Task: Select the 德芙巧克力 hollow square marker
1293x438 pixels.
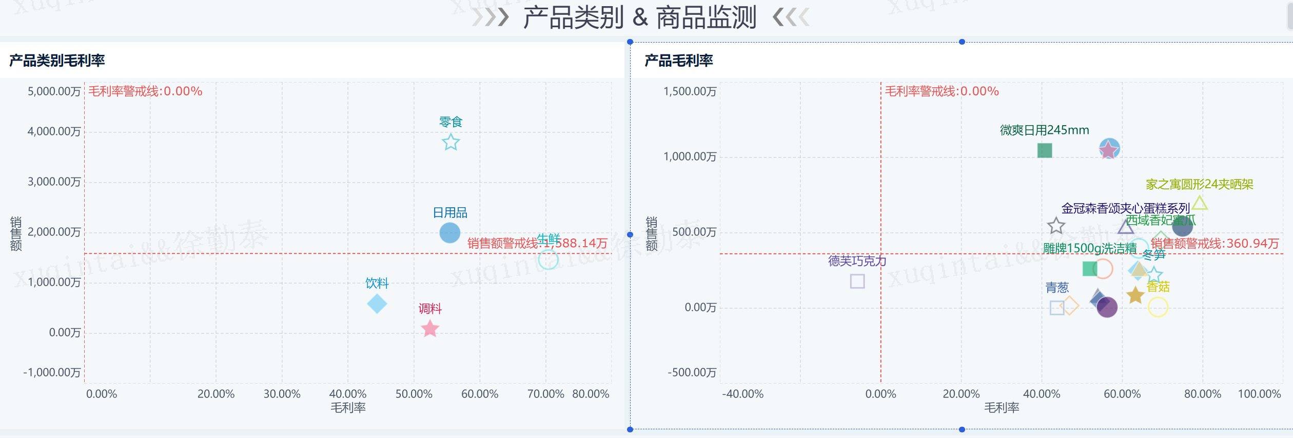Action: click(x=857, y=281)
